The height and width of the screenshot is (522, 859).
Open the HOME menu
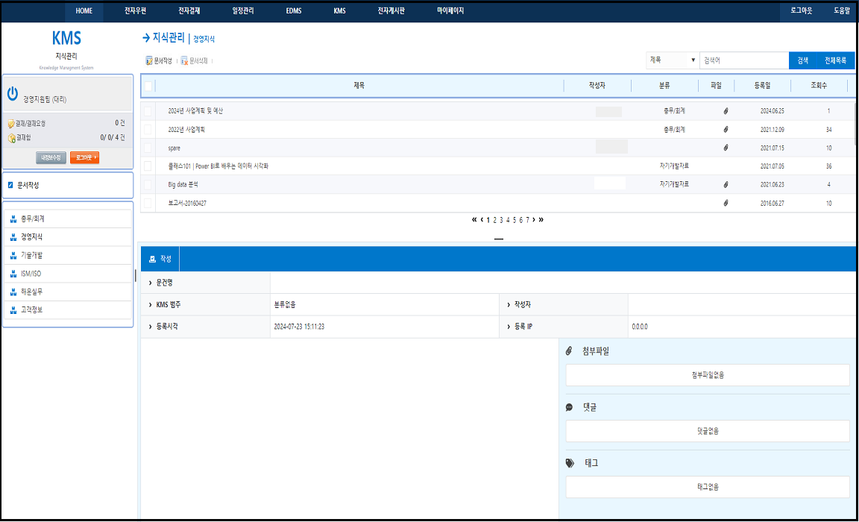84,11
